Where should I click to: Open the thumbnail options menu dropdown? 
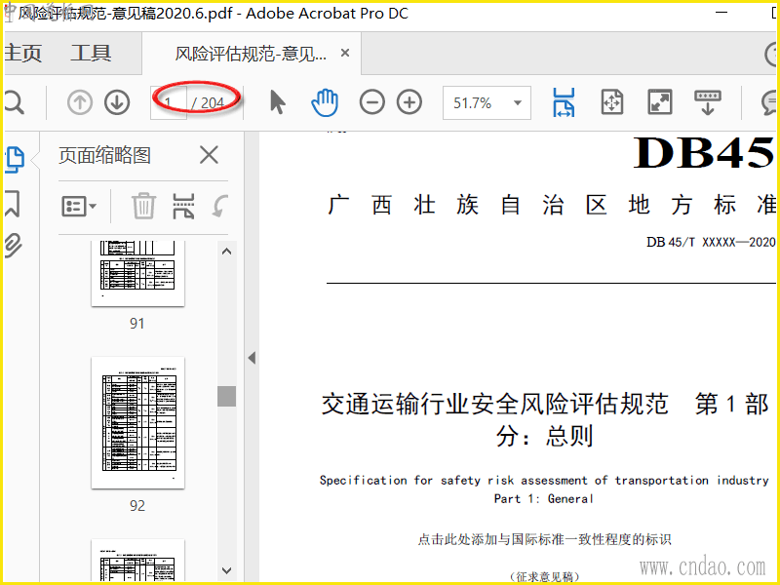click(x=79, y=206)
